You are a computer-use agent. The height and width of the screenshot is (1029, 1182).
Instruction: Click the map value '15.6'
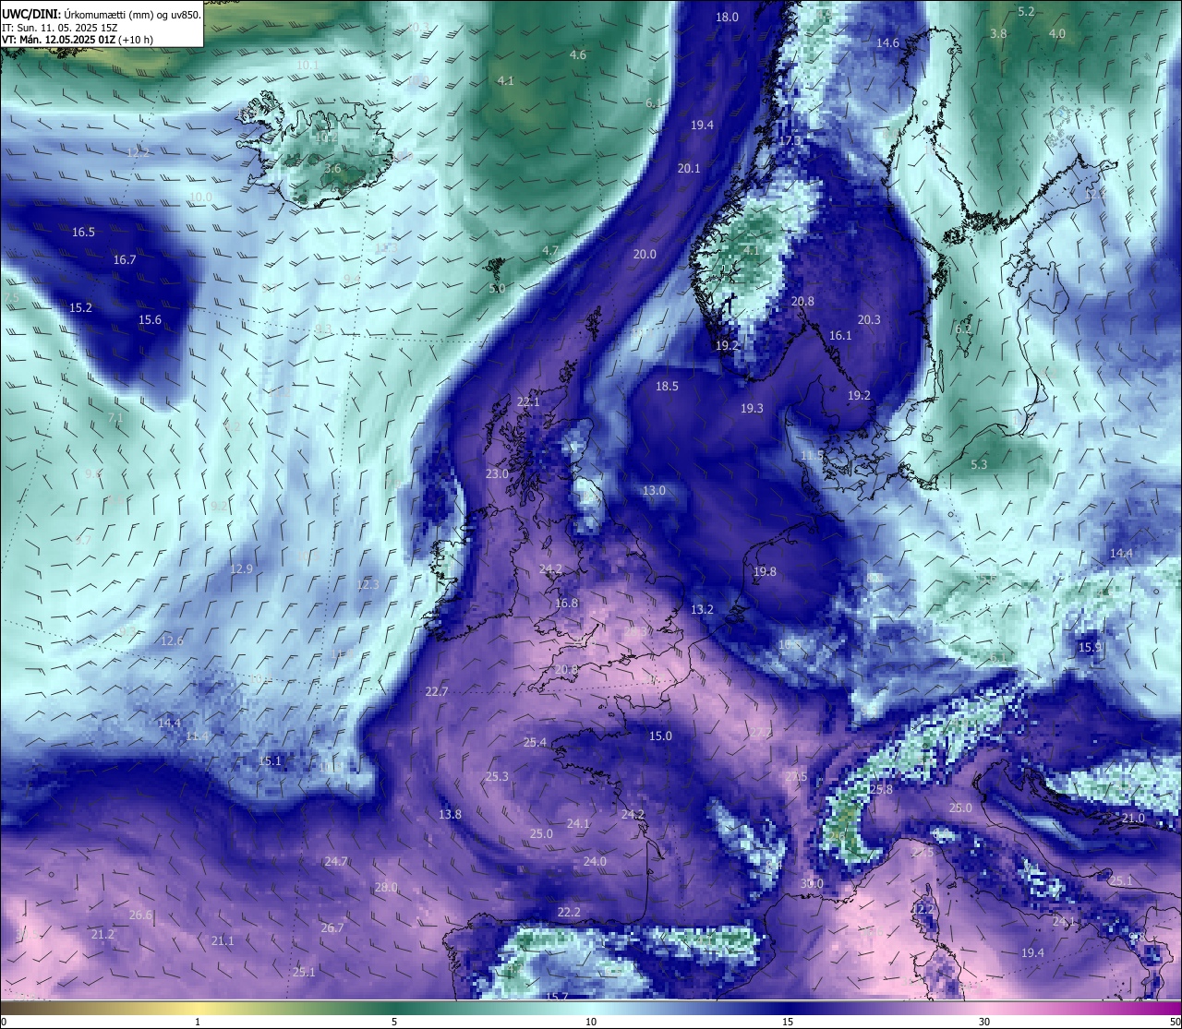[x=150, y=320]
